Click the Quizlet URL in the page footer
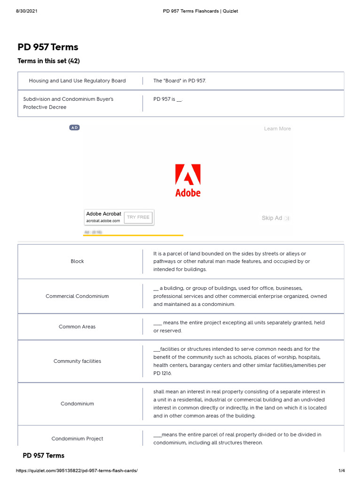This screenshot has width=361, height=482. click(77, 471)
